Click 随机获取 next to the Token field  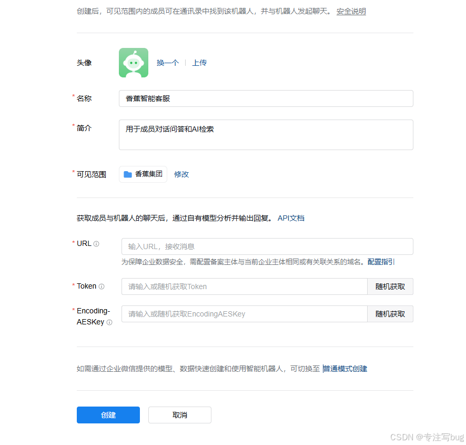coord(390,286)
